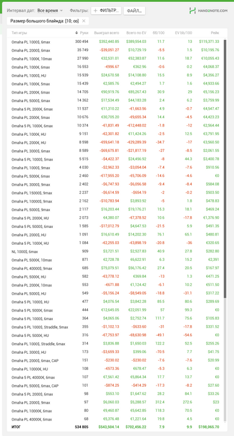Click the value $75,079.51
The image size is (234, 436).
click(110, 268)
